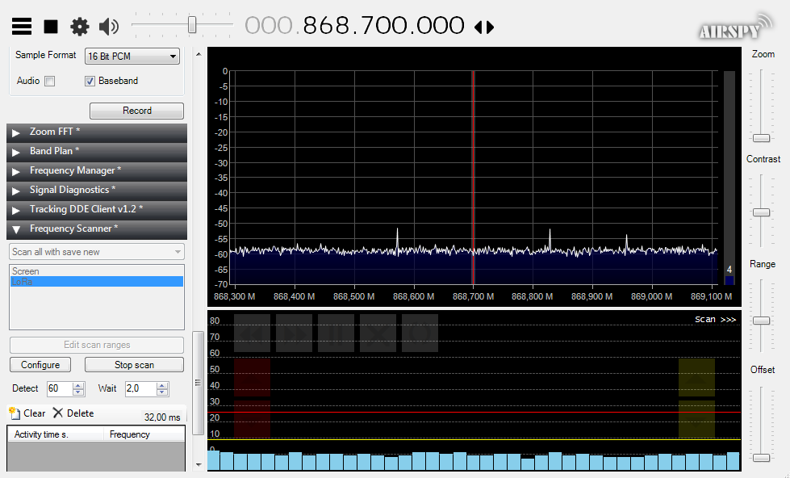The width and height of the screenshot is (790, 478).
Task: Click the Frequency column header
Action: click(144, 434)
